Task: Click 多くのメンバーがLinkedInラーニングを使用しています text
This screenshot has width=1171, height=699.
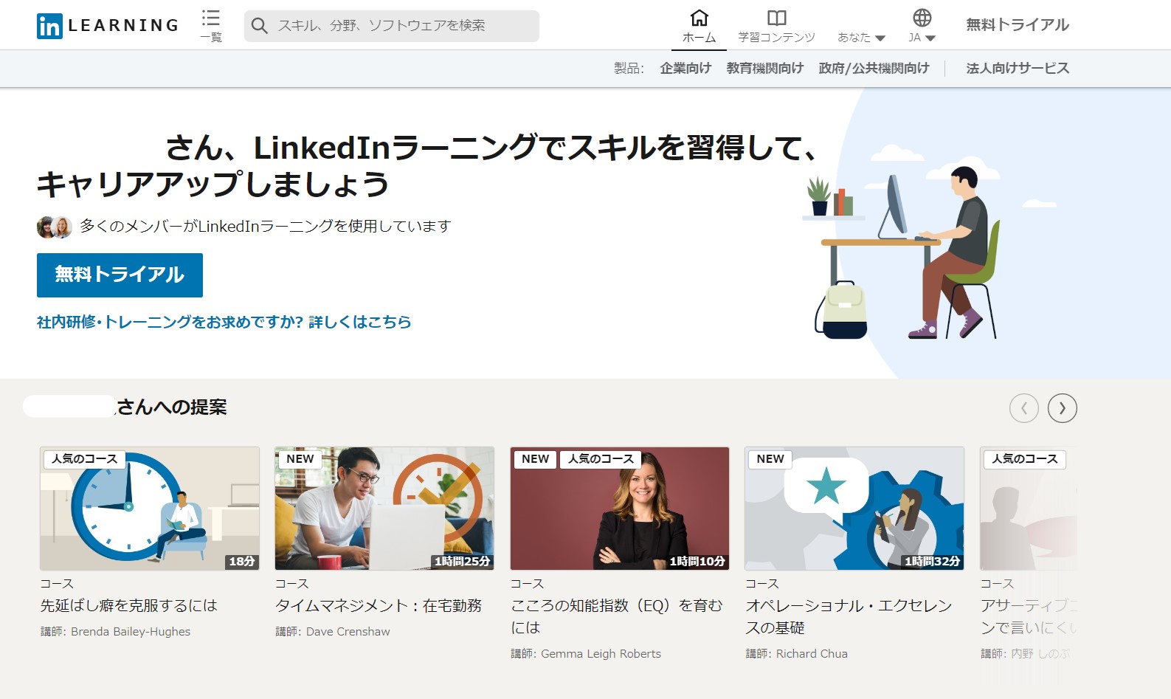Action: tap(265, 227)
